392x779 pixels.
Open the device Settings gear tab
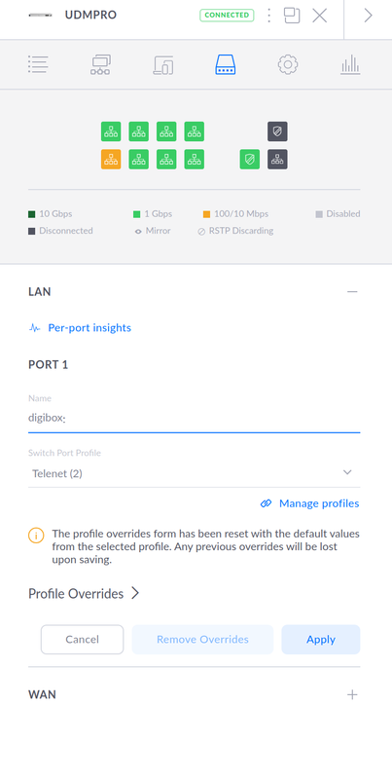[x=288, y=64]
